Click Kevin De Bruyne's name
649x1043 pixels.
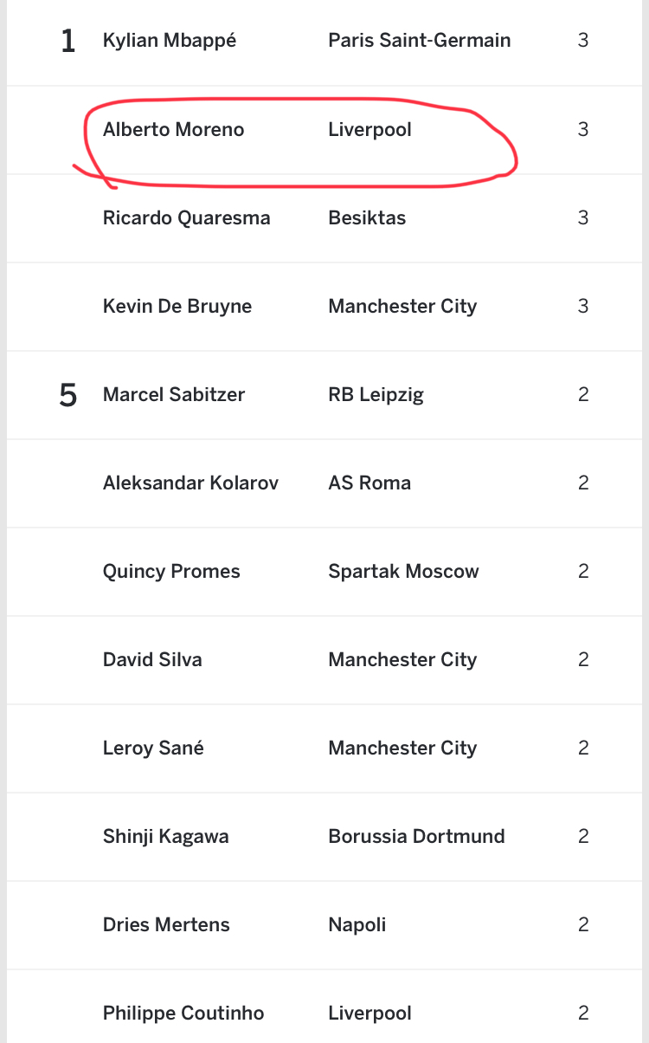click(177, 307)
